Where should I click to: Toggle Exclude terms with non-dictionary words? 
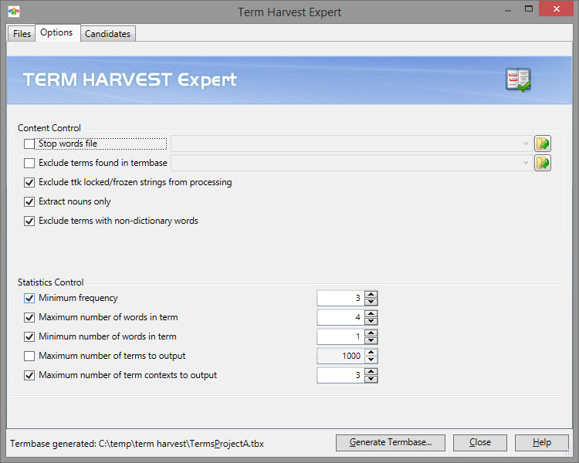[29, 221]
